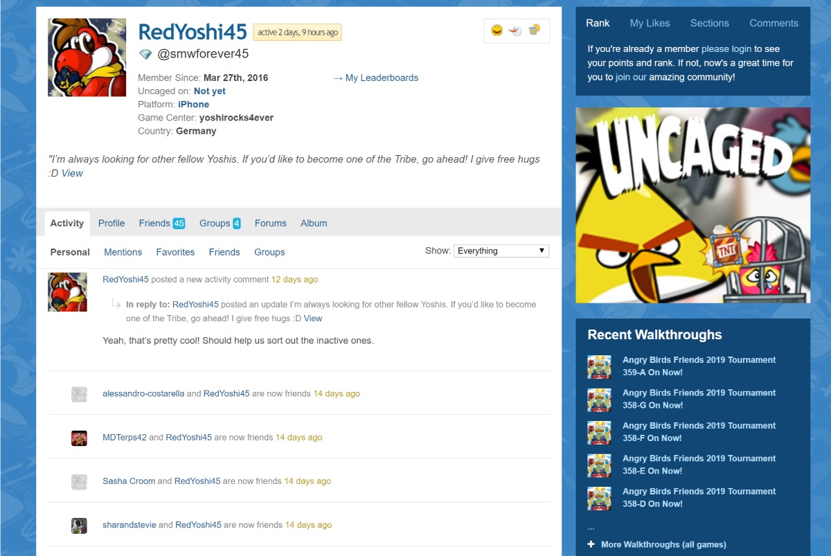Click the diamond icon beside @smwforever45
Viewport: 831px width, 556px height.
click(x=145, y=53)
